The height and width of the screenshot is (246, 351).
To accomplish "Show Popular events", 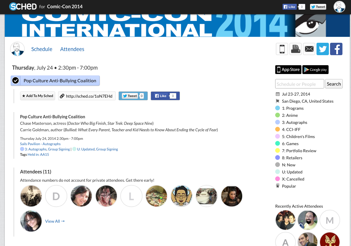I will (289, 186).
